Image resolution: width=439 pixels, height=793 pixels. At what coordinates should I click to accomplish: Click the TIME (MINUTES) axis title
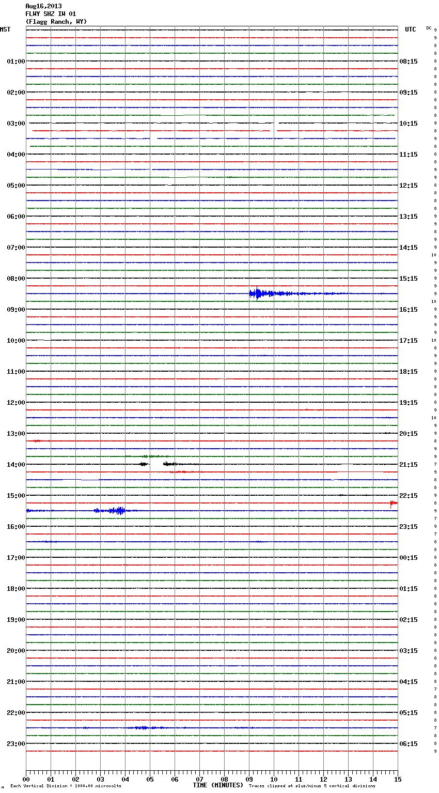(x=218, y=785)
